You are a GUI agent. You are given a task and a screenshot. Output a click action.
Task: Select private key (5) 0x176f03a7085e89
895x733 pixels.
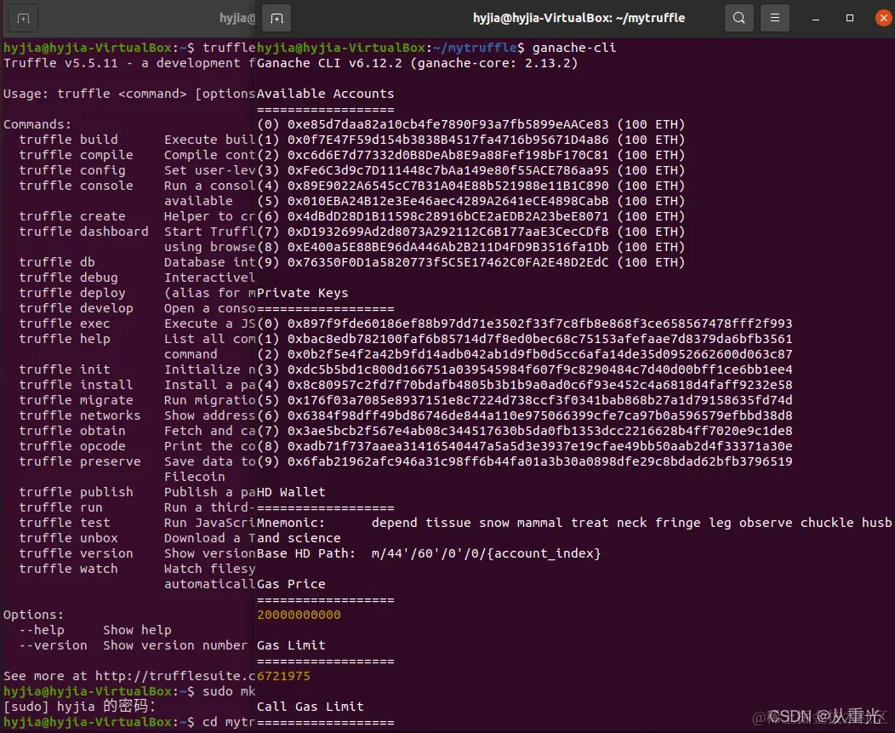click(540, 400)
